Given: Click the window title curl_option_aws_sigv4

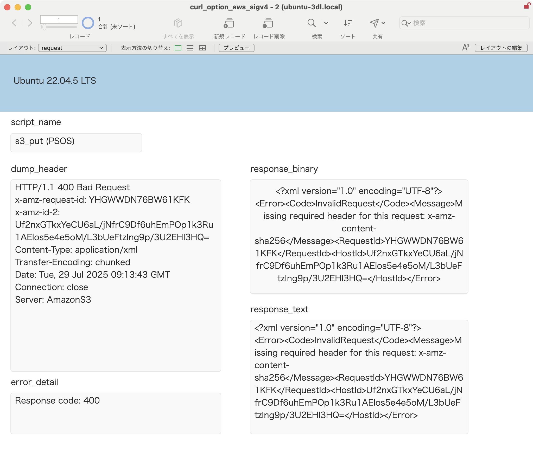Looking at the screenshot, I should coord(266,7).
